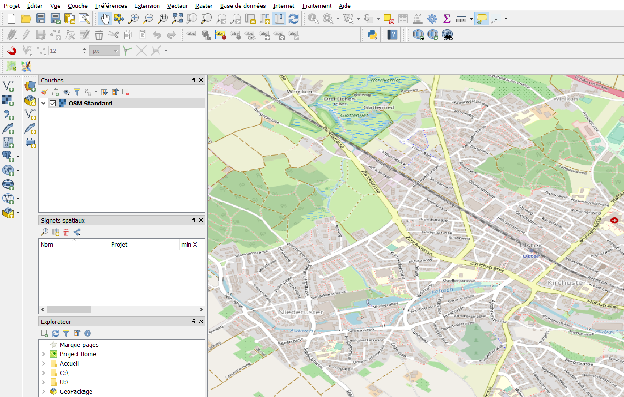
Task: Uncheck the OSM Standard layer visibility
Action: pyautogui.click(x=53, y=103)
